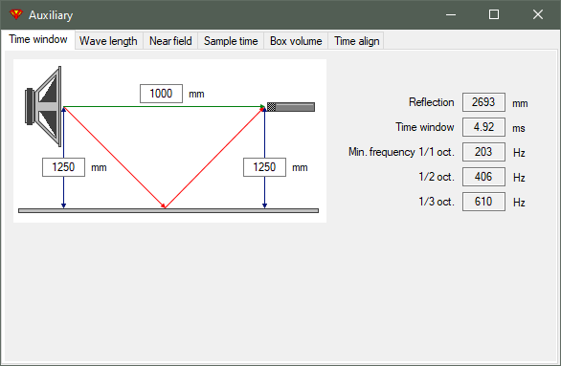
Task: Maximize the Auxiliary window
Action: pos(494,14)
